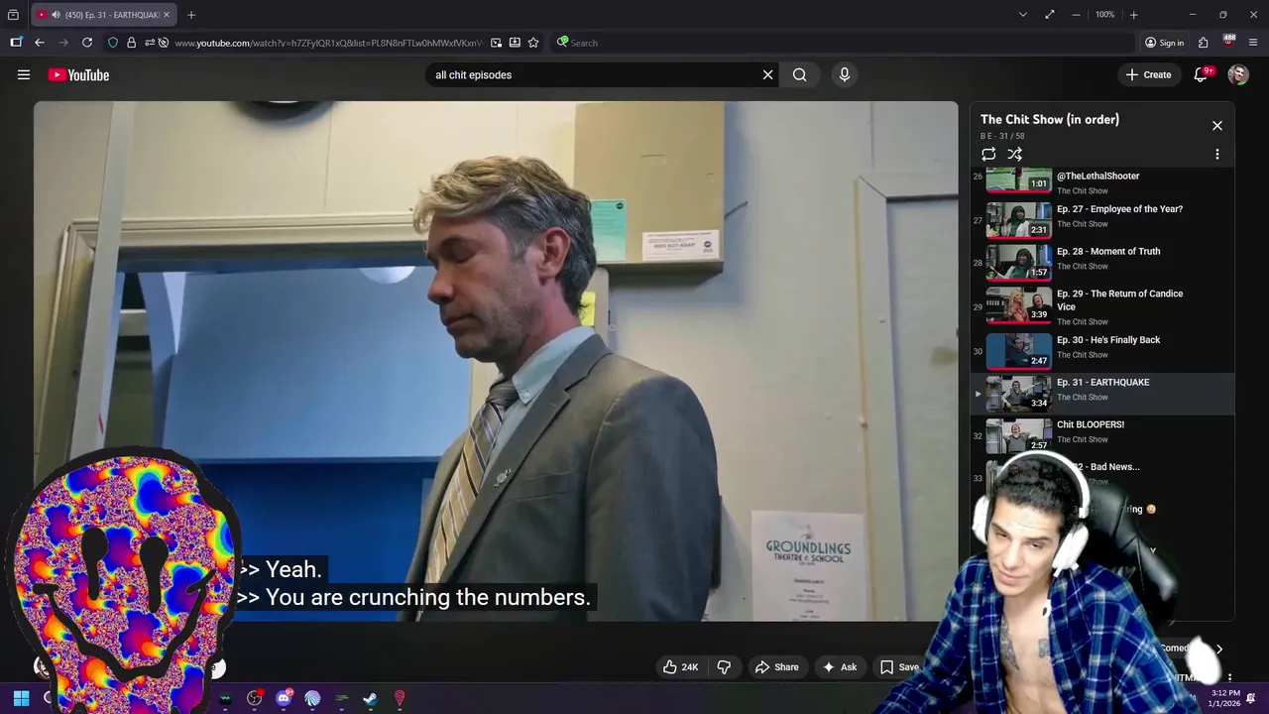Run the search with the magnifier button
The image size is (1269, 714).
[800, 74]
